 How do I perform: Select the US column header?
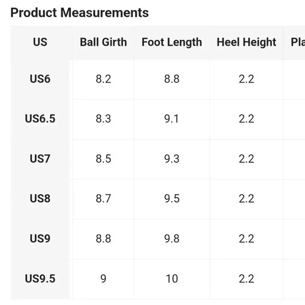click(x=40, y=42)
